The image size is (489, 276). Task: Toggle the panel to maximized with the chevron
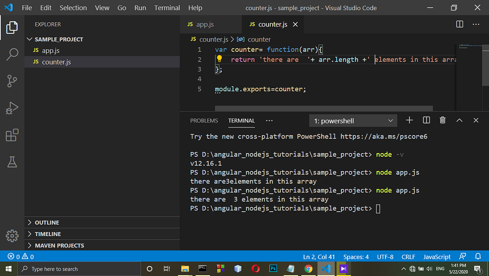[459, 120]
